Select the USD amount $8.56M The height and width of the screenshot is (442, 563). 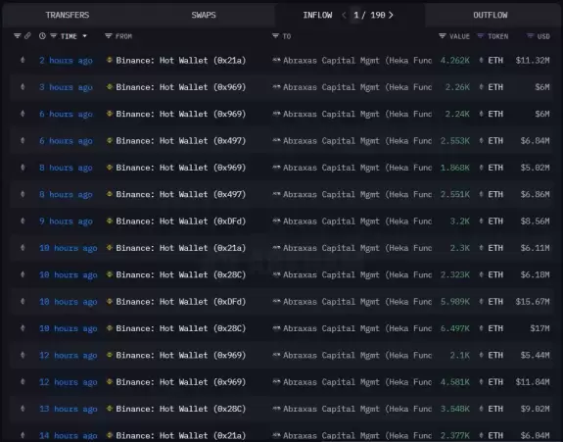pyautogui.click(x=535, y=221)
